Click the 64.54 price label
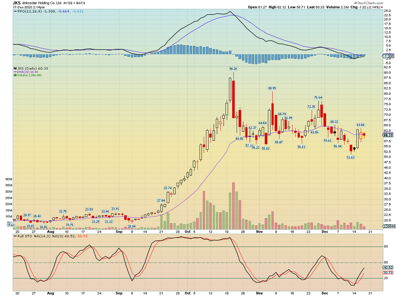 tap(262, 123)
